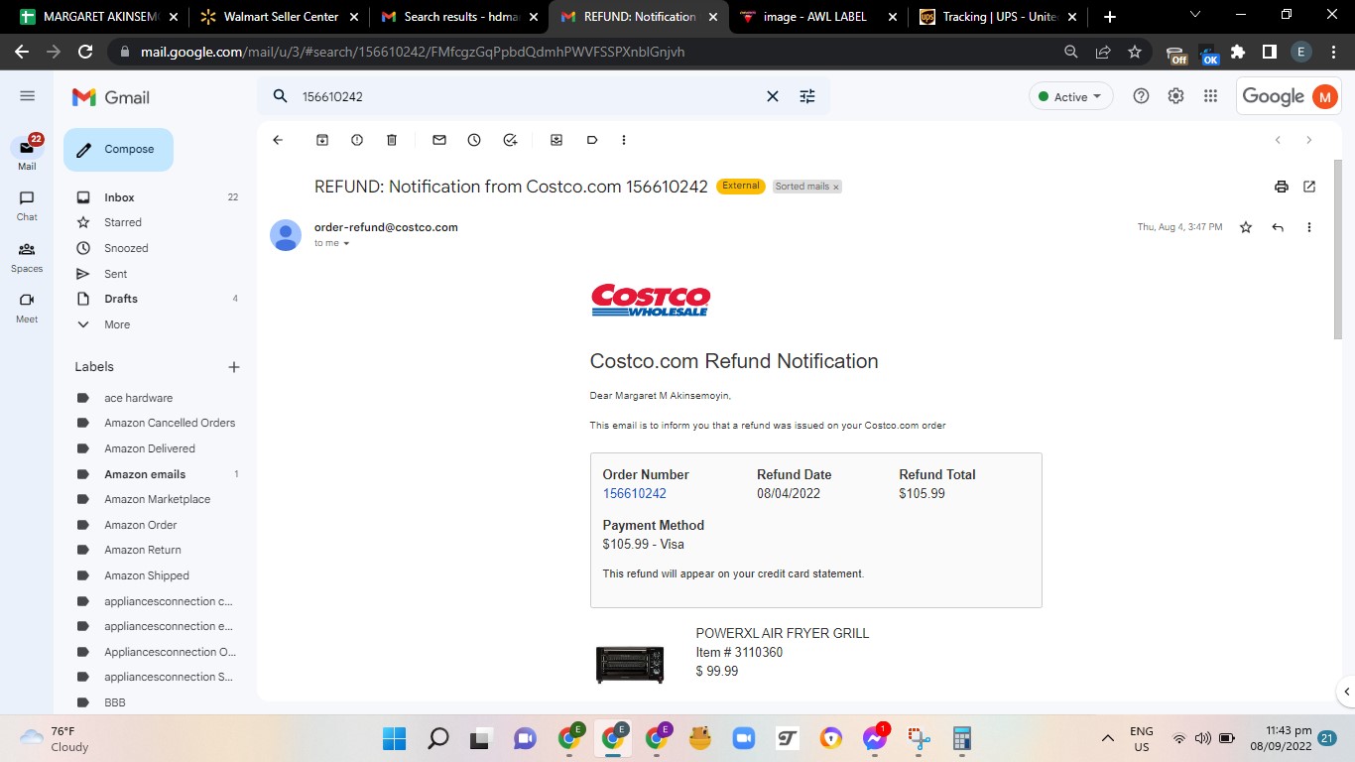Bookmark this page with the Chrome star

(x=1135, y=52)
